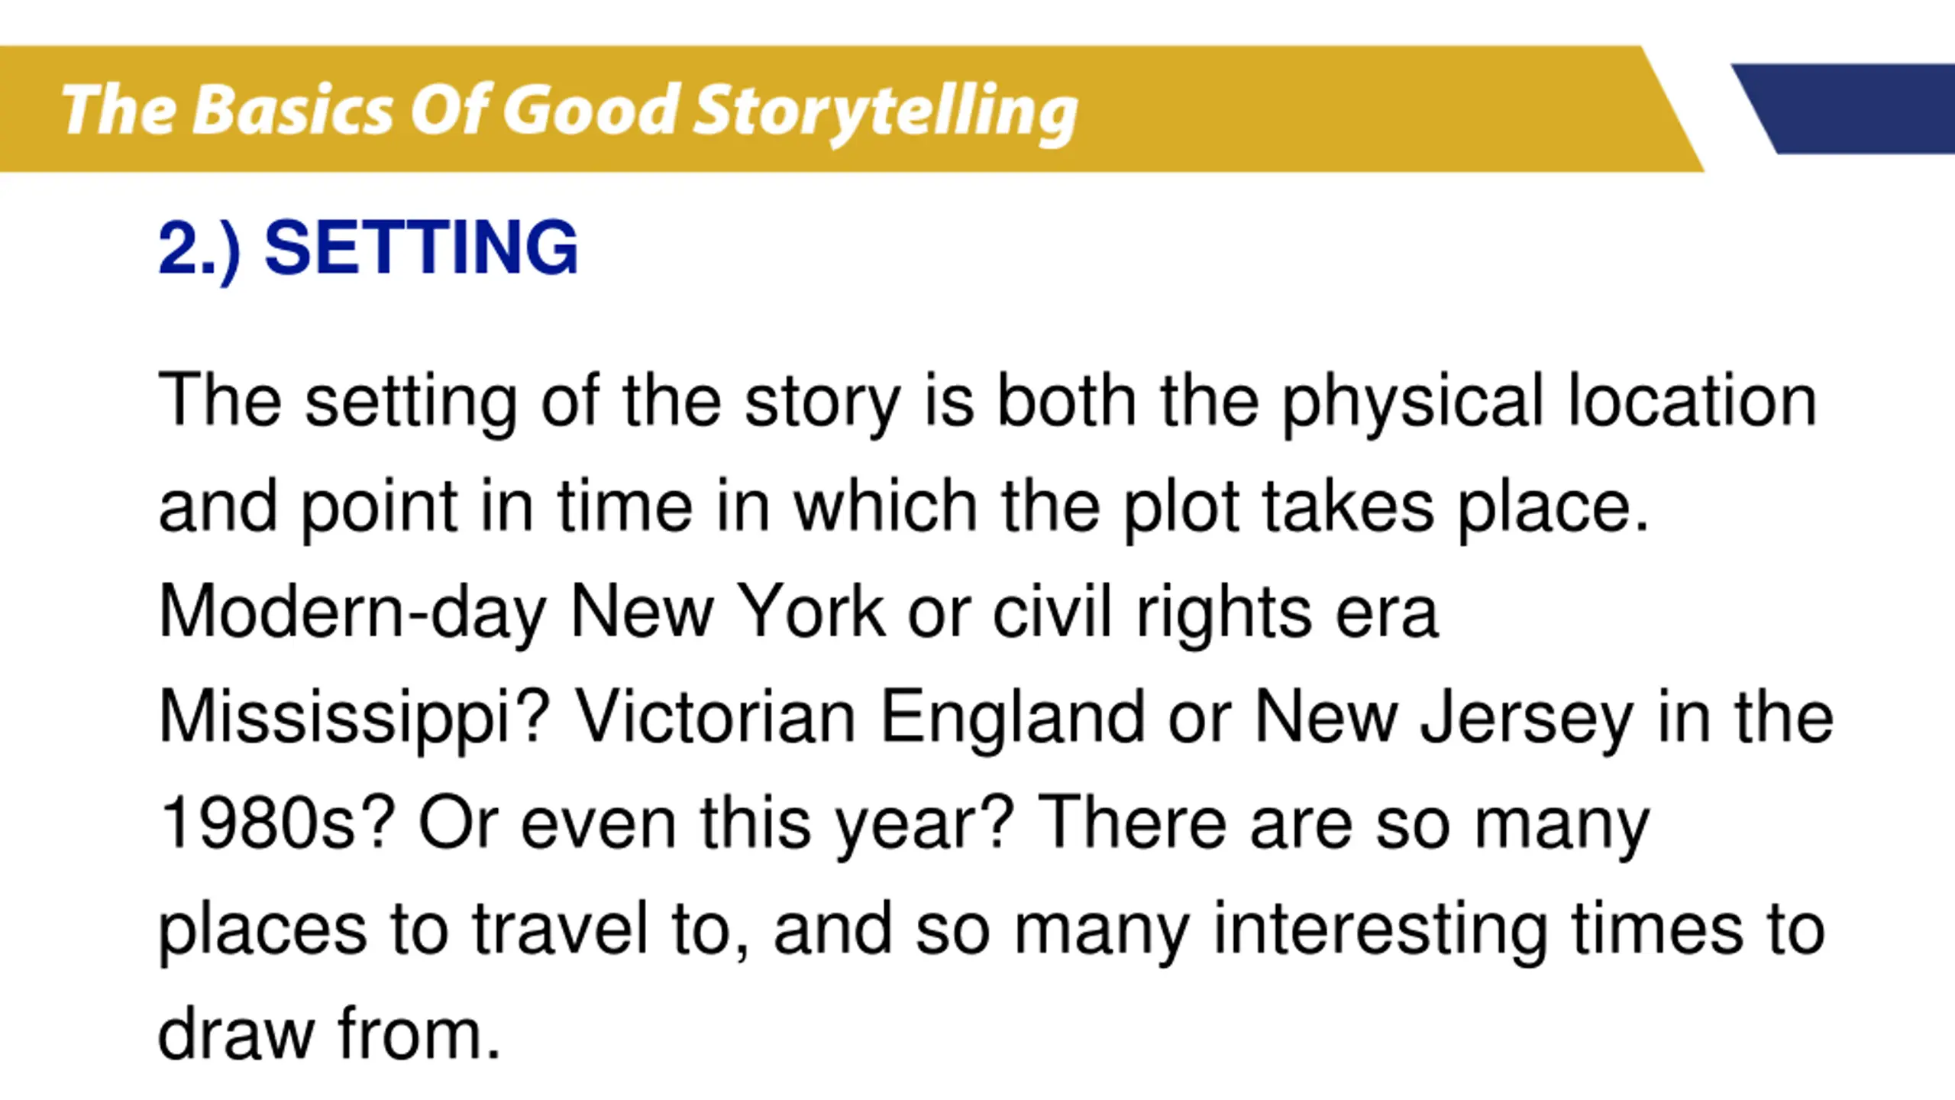
Task: Click the word "Mississippi?"
Action: [354, 719]
